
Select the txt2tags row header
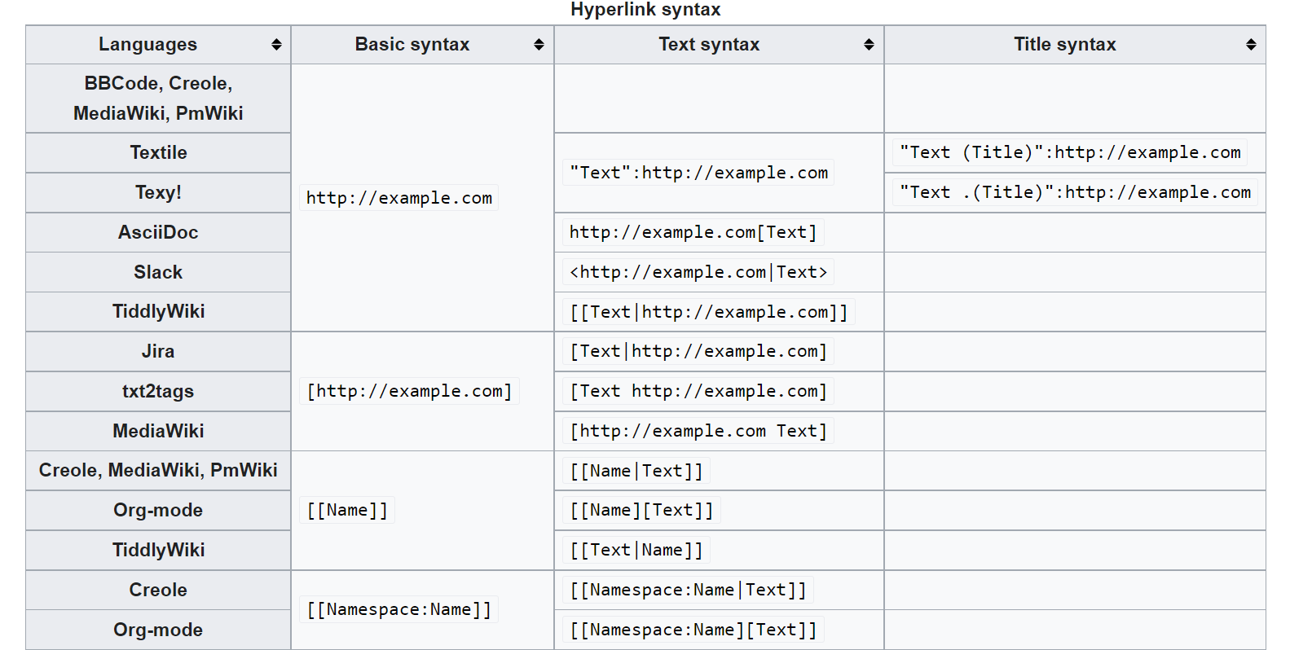pyautogui.click(x=158, y=392)
